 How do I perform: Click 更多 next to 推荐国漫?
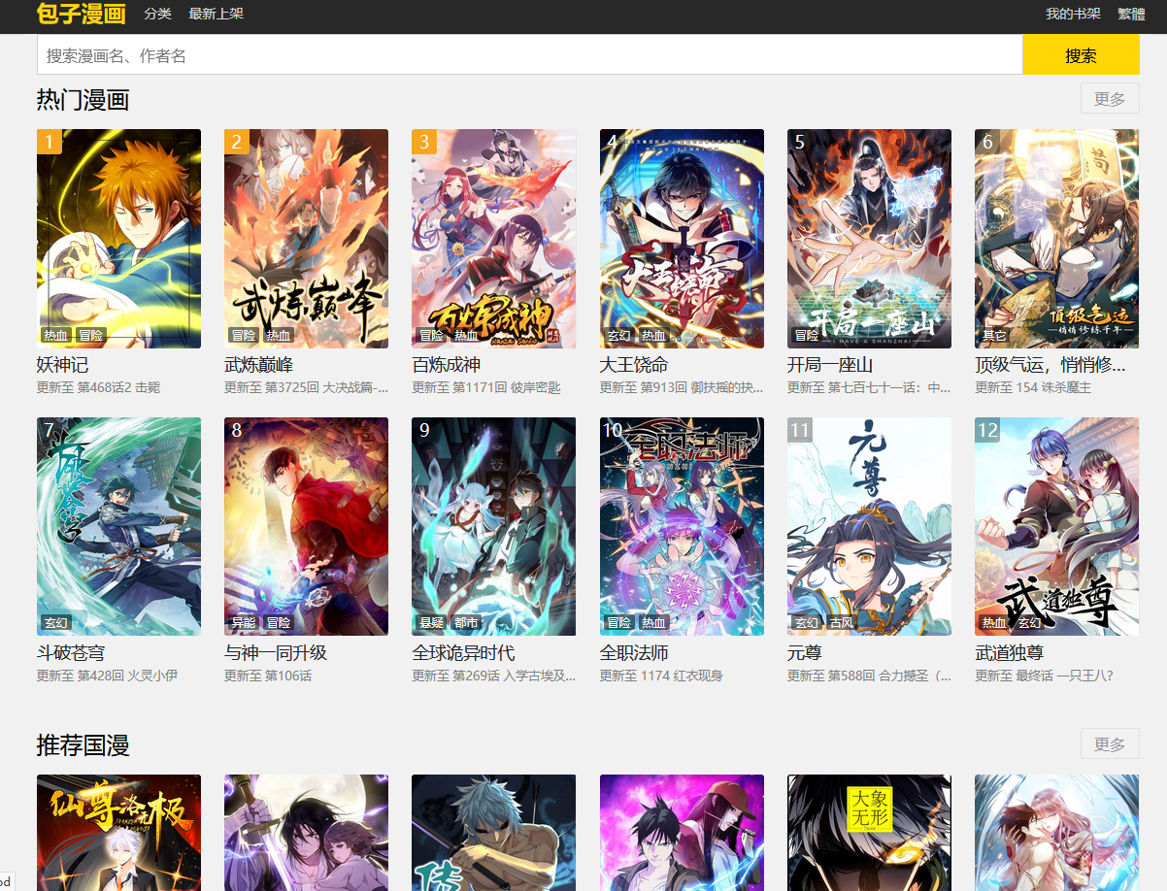click(1110, 744)
